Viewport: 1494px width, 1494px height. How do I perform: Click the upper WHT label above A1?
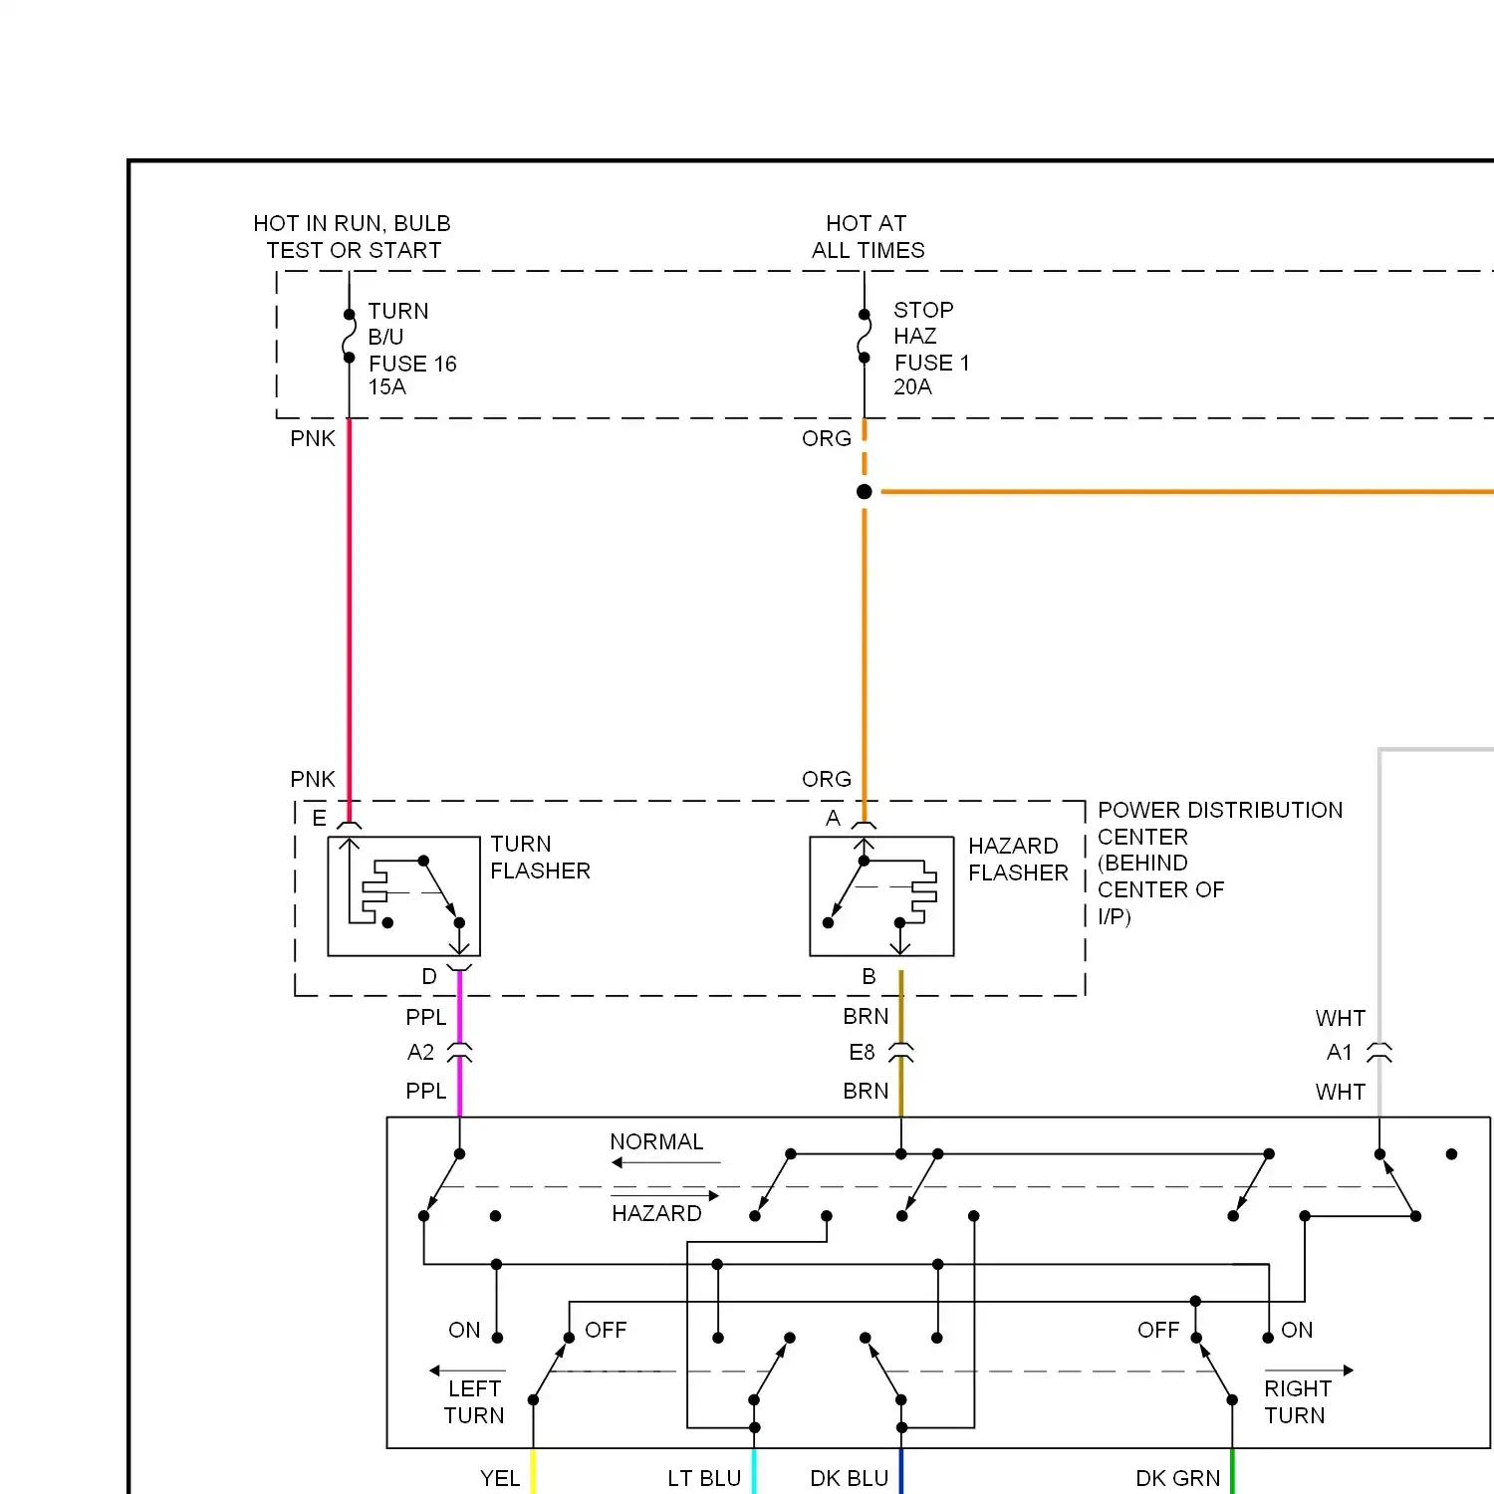[x=1341, y=1019]
